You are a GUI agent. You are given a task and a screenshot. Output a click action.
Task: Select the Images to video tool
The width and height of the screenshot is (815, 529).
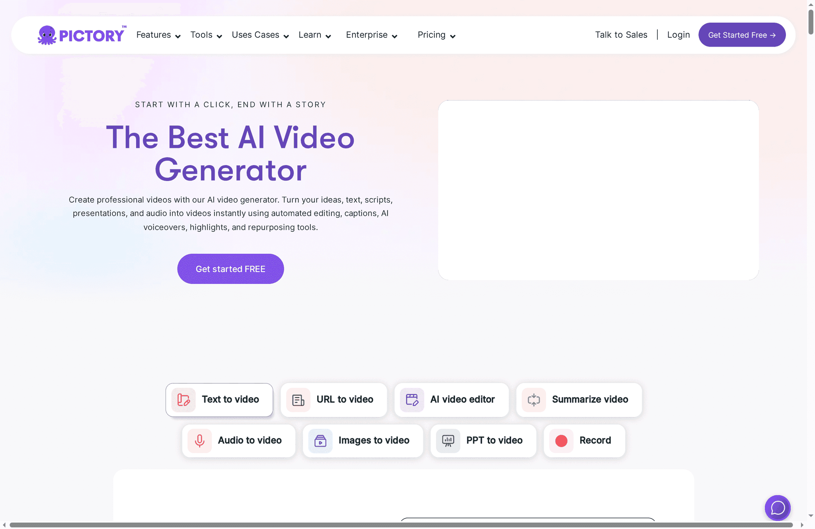[363, 440]
